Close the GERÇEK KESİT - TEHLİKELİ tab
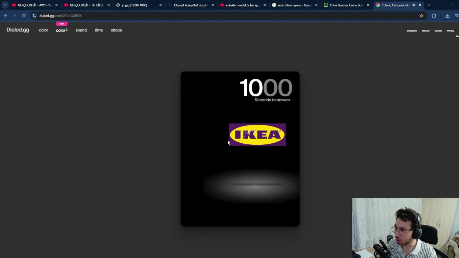The height and width of the screenshot is (258, 459). (x=108, y=5)
